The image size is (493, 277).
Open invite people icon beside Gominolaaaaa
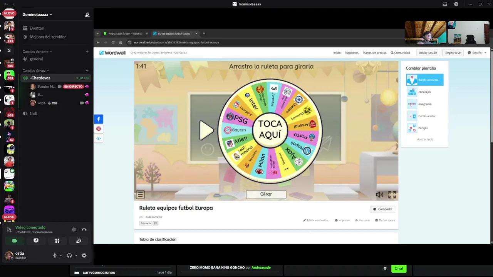pos(87,15)
